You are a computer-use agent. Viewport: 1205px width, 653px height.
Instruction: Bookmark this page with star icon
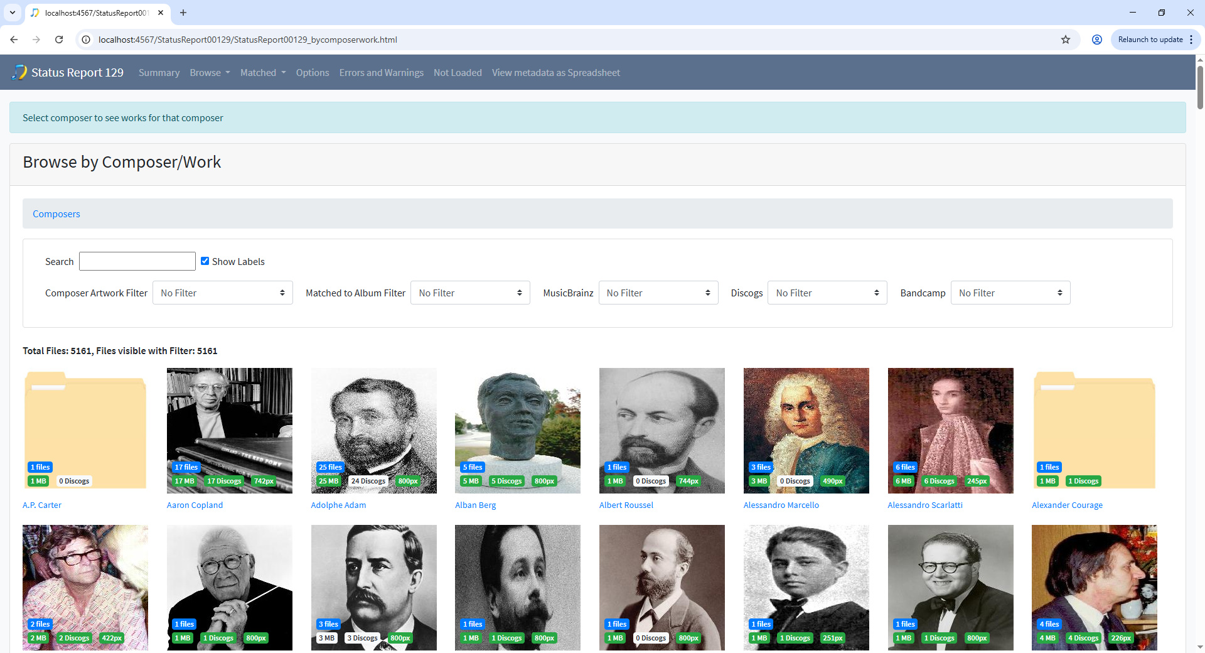[x=1066, y=40]
